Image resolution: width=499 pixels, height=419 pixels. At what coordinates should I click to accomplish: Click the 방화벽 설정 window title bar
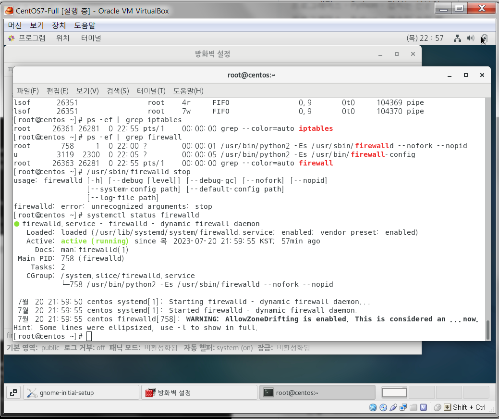[x=213, y=54]
